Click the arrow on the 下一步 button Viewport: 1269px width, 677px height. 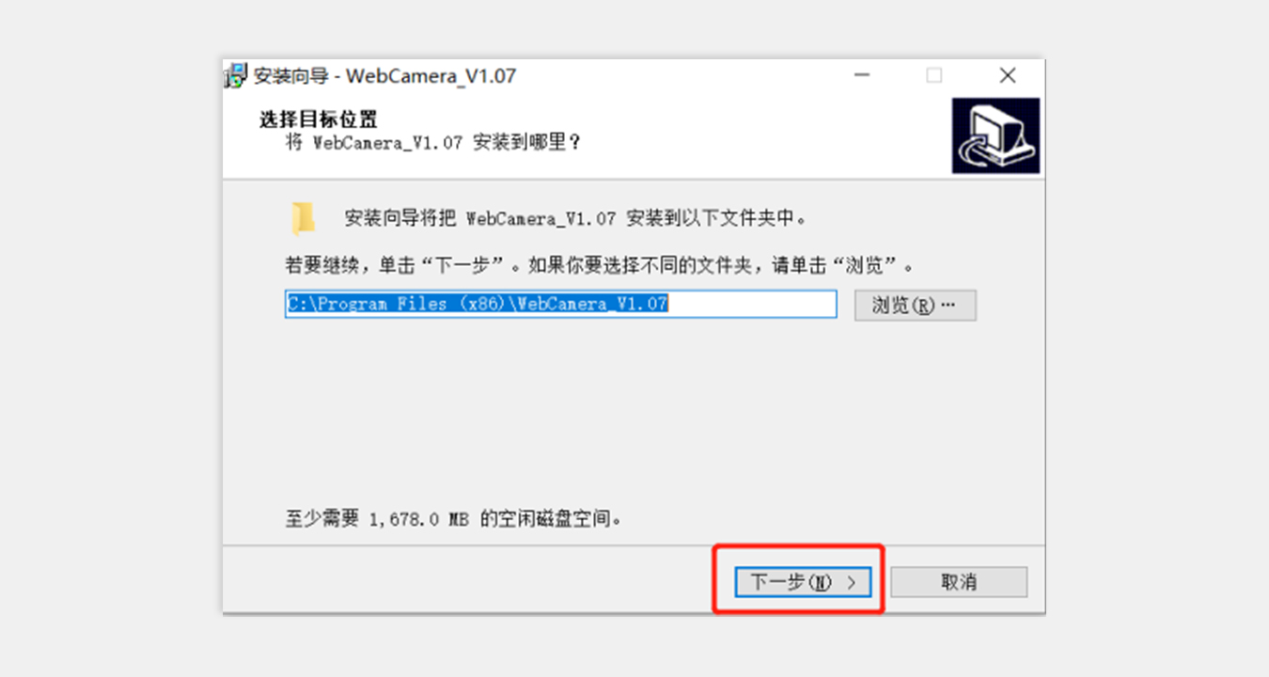852,582
